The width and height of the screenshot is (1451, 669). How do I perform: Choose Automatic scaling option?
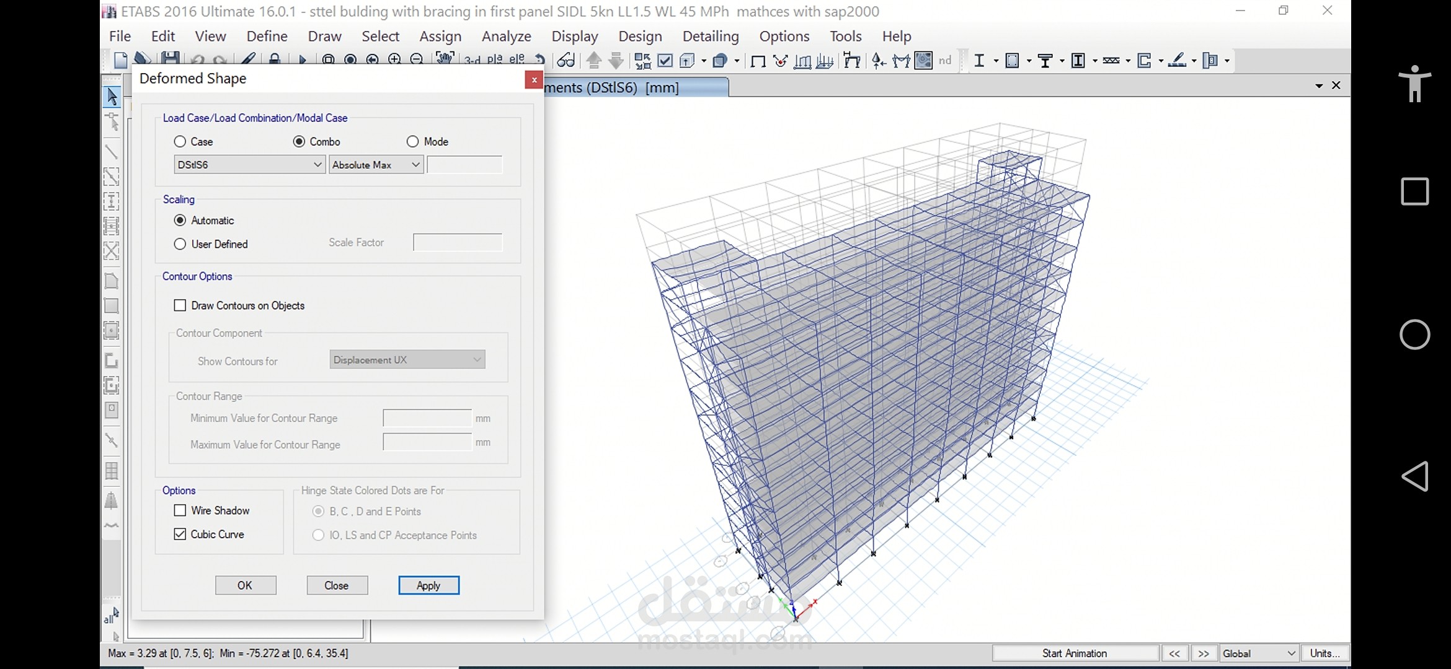coord(180,220)
